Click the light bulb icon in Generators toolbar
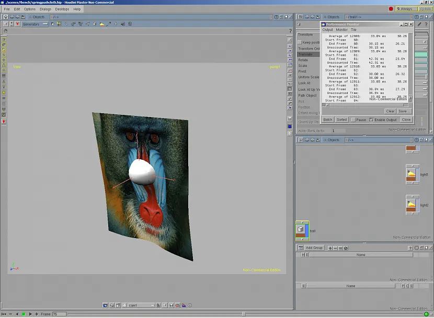The image size is (434, 318). pos(102,24)
